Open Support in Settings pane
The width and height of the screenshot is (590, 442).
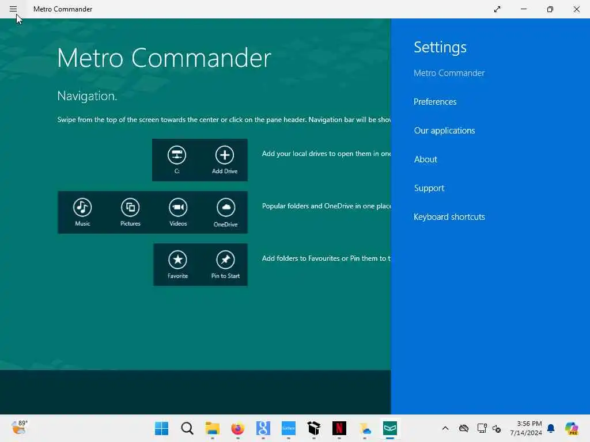click(429, 188)
